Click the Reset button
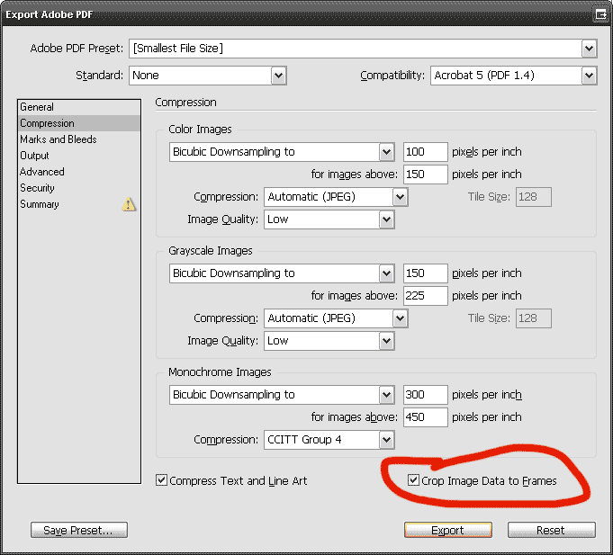Viewport: 613px width, 555px height. coord(551,530)
